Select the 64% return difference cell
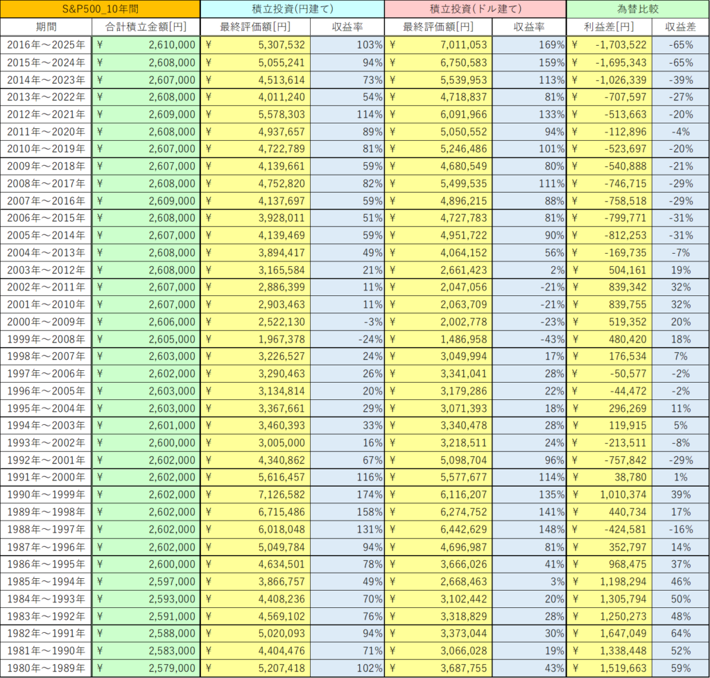710x678 pixels. point(680,634)
